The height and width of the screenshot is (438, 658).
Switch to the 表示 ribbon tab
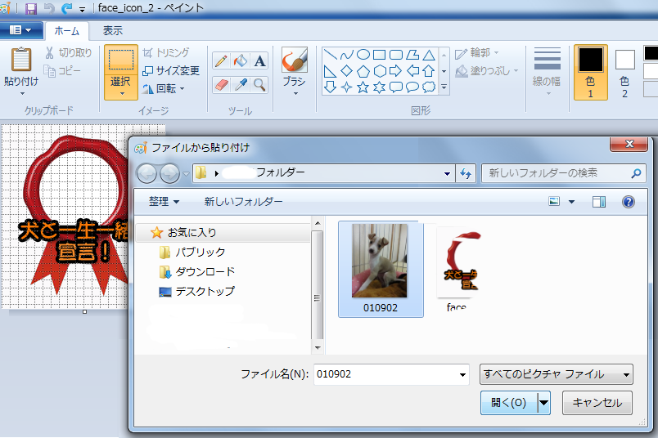[113, 31]
